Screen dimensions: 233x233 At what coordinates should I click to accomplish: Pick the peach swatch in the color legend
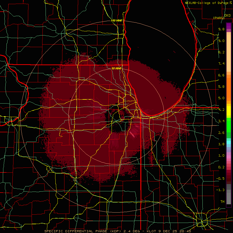click(229, 53)
